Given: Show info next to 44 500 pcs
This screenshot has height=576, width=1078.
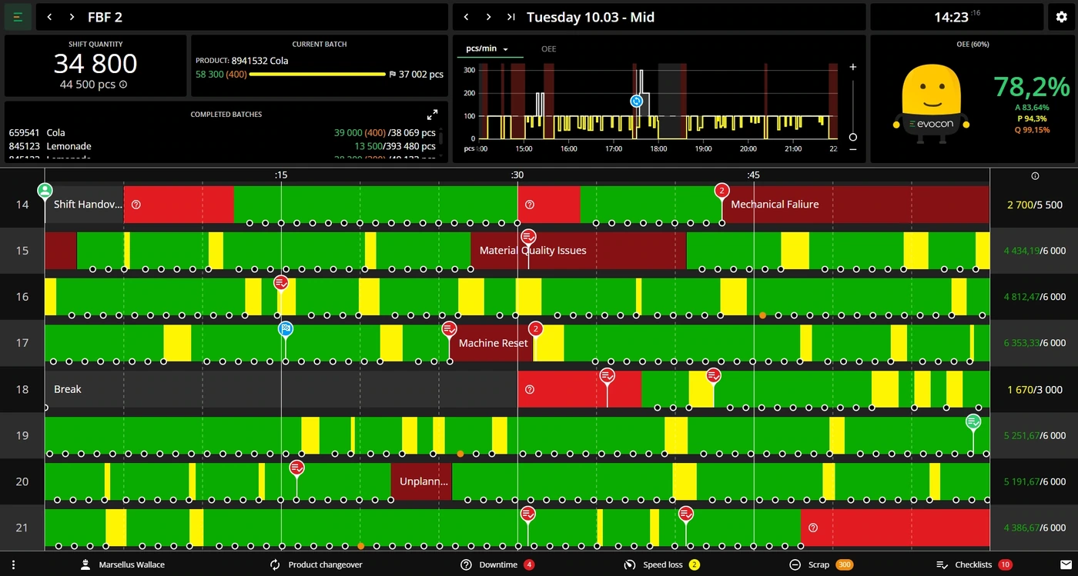Looking at the screenshot, I should pyautogui.click(x=123, y=85).
